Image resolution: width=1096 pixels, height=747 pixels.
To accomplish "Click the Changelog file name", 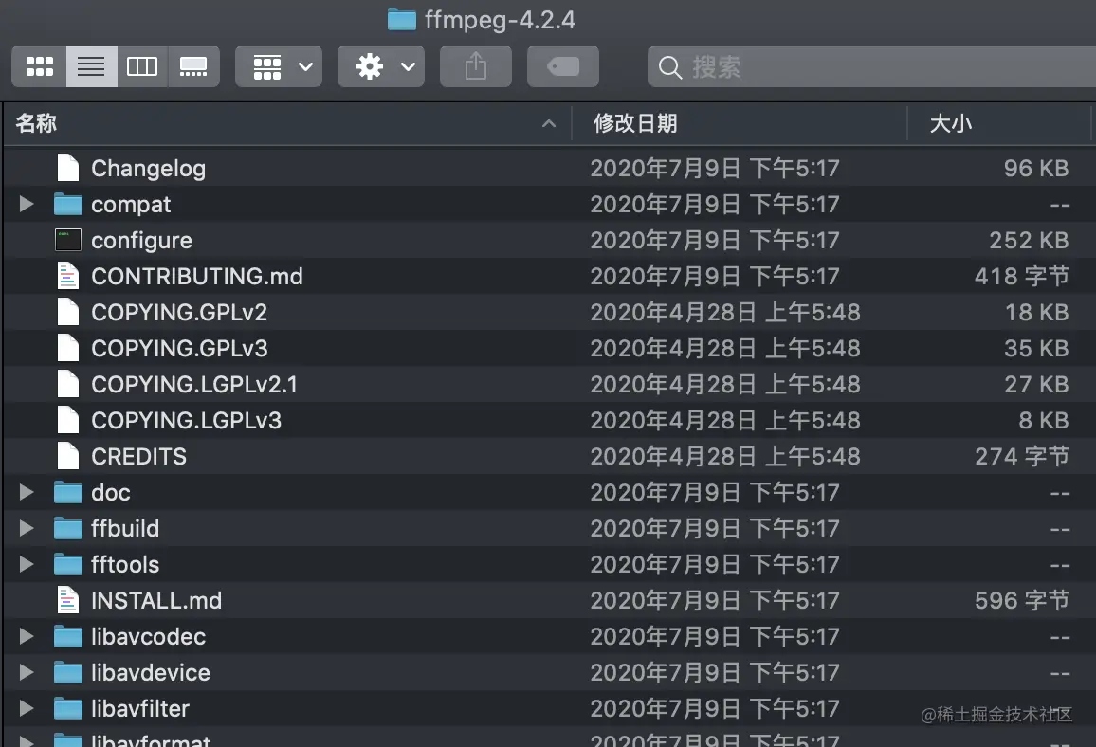I will 148,169.
